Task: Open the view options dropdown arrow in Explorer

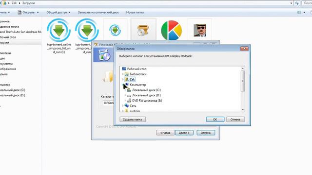Action: point(304,12)
